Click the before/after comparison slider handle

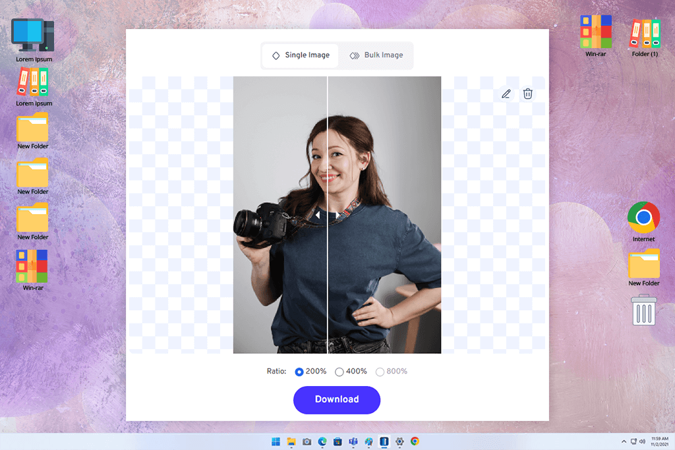[328, 215]
